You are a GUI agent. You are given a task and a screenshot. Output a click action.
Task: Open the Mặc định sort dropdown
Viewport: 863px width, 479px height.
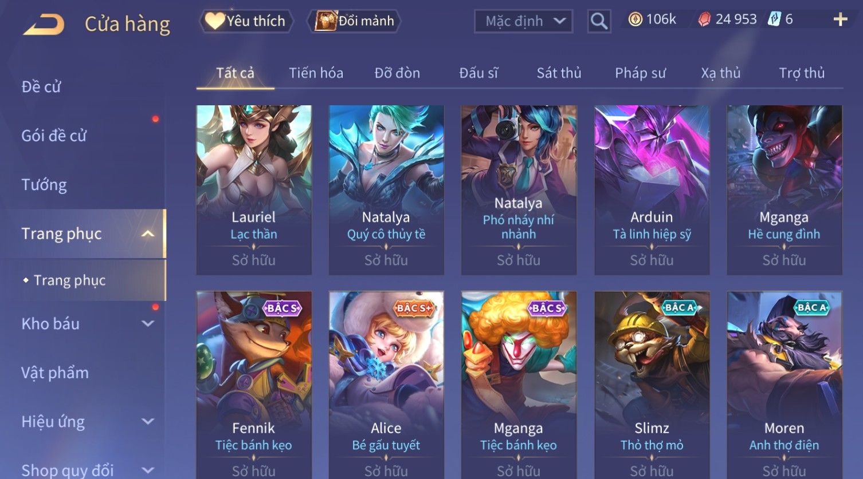tap(523, 22)
